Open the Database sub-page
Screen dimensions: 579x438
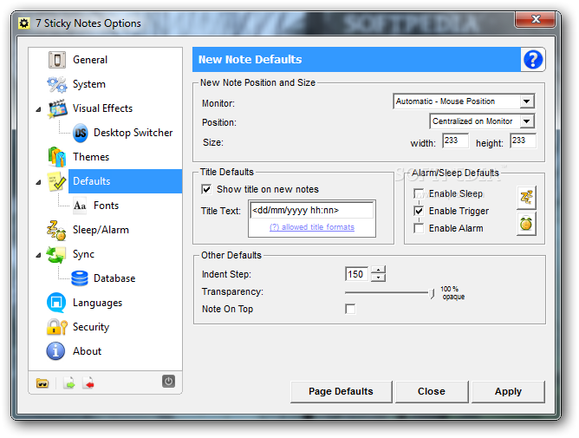pos(114,278)
